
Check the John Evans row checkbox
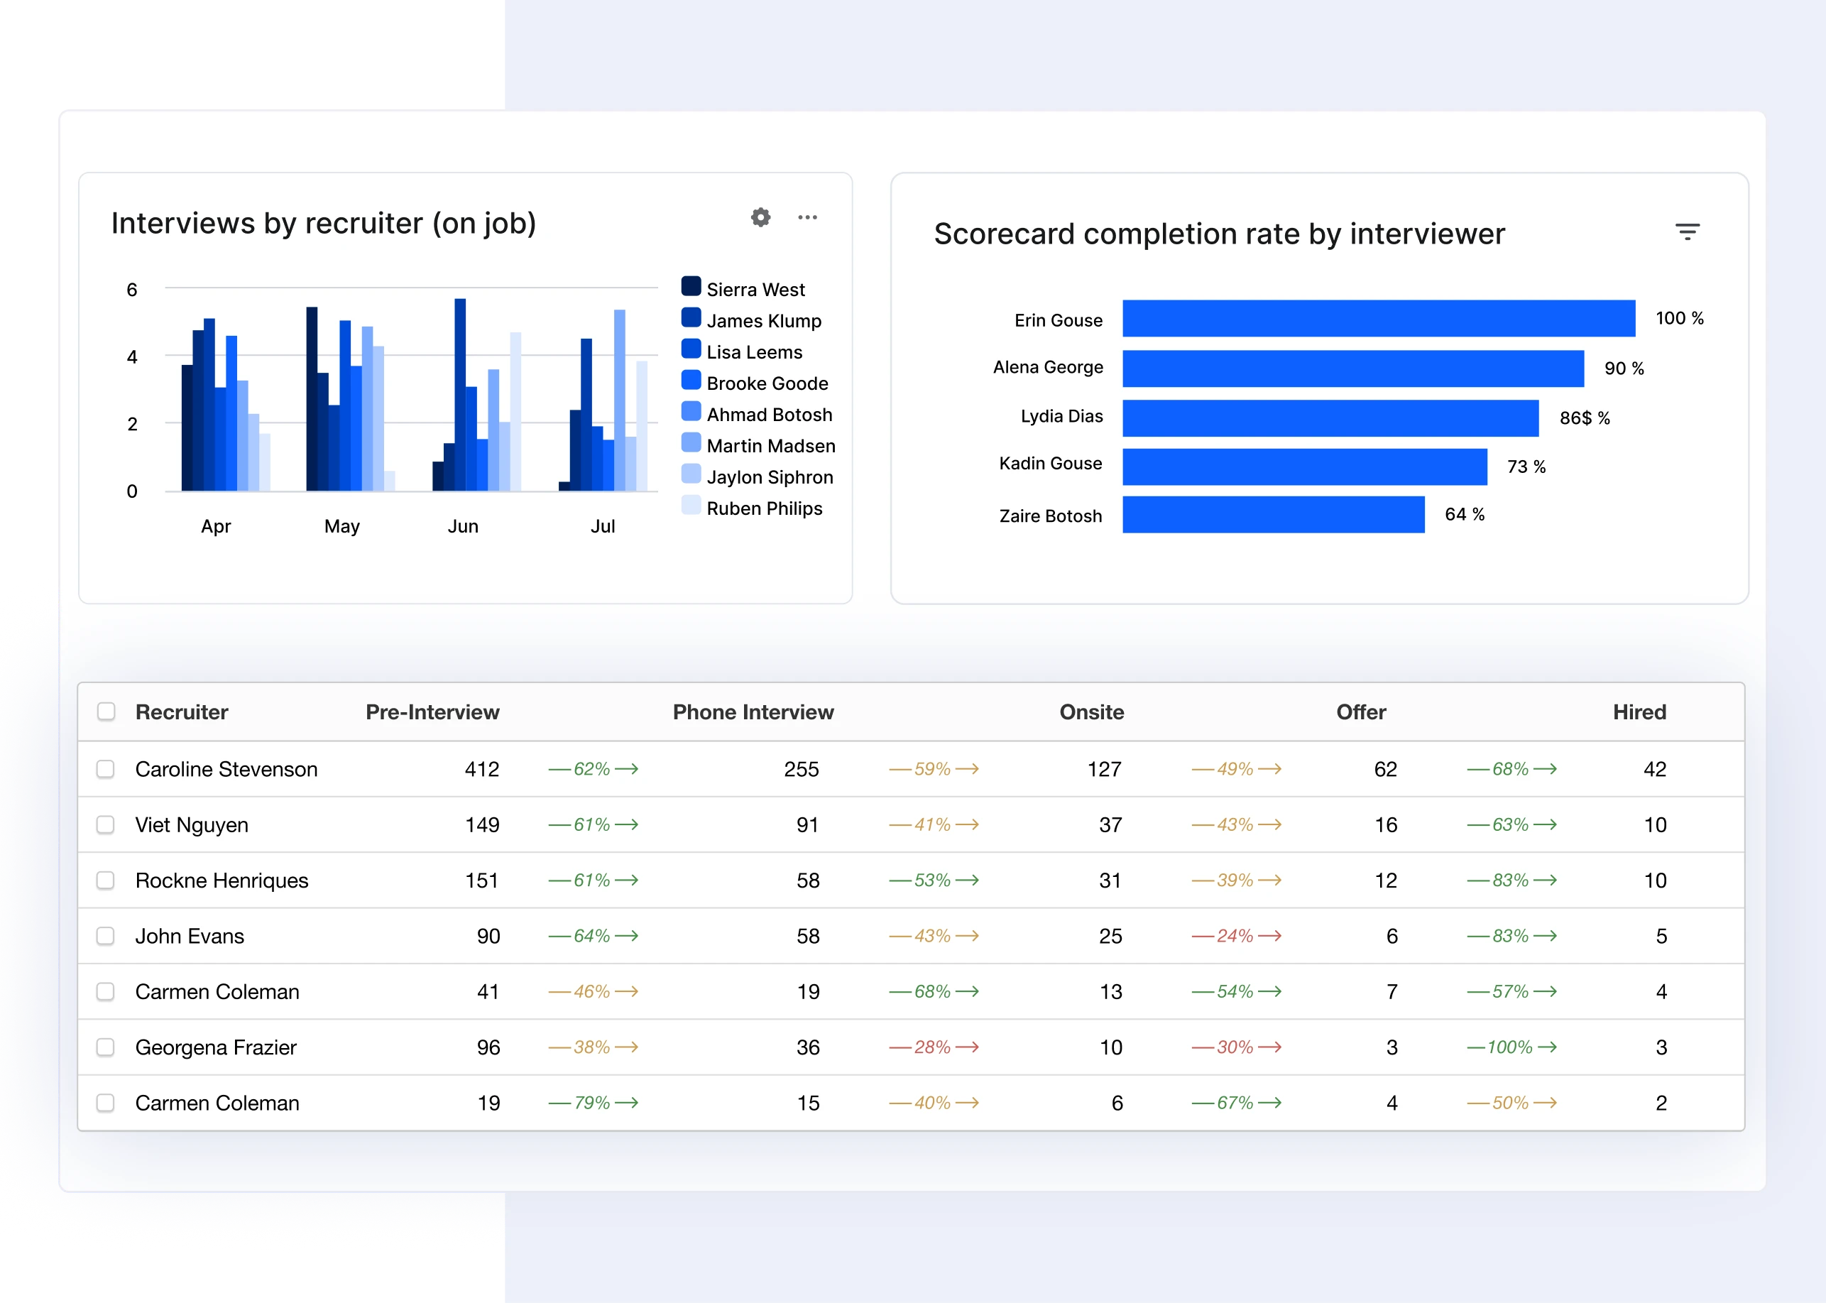point(105,935)
